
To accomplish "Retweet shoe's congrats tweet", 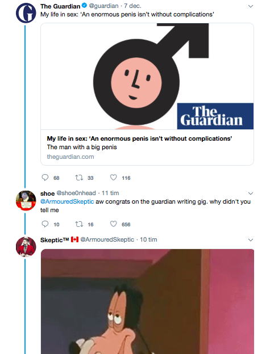I will tap(79, 224).
